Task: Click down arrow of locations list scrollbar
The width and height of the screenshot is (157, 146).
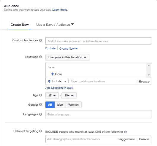Action: [x=149, y=75]
